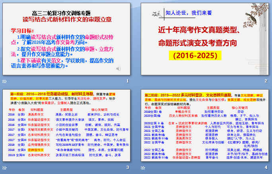Click the 学习目标 heading on slide 1
The image size is (272, 174).
point(22,30)
